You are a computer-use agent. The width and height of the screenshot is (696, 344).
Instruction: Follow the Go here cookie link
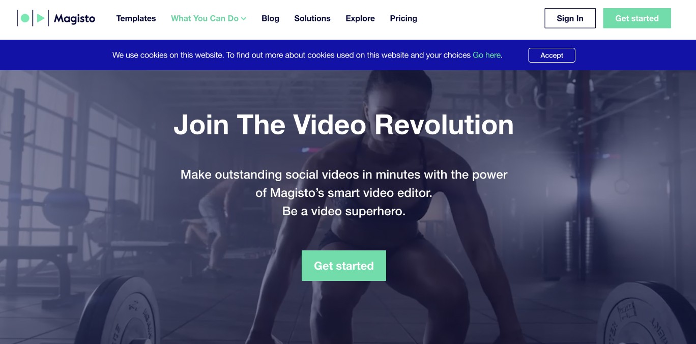[x=486, y=55]
